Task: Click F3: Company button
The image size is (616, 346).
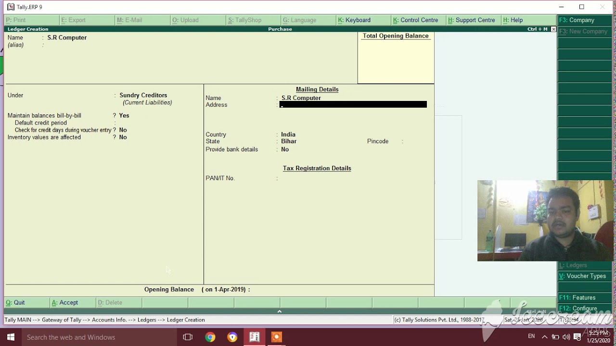Action: point(584,20)
